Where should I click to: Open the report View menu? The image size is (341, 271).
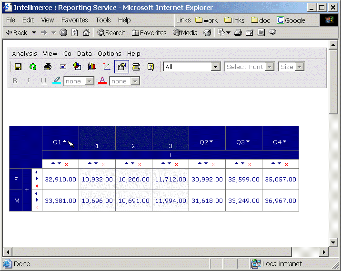pyautogui.click(x=50, y=53)
